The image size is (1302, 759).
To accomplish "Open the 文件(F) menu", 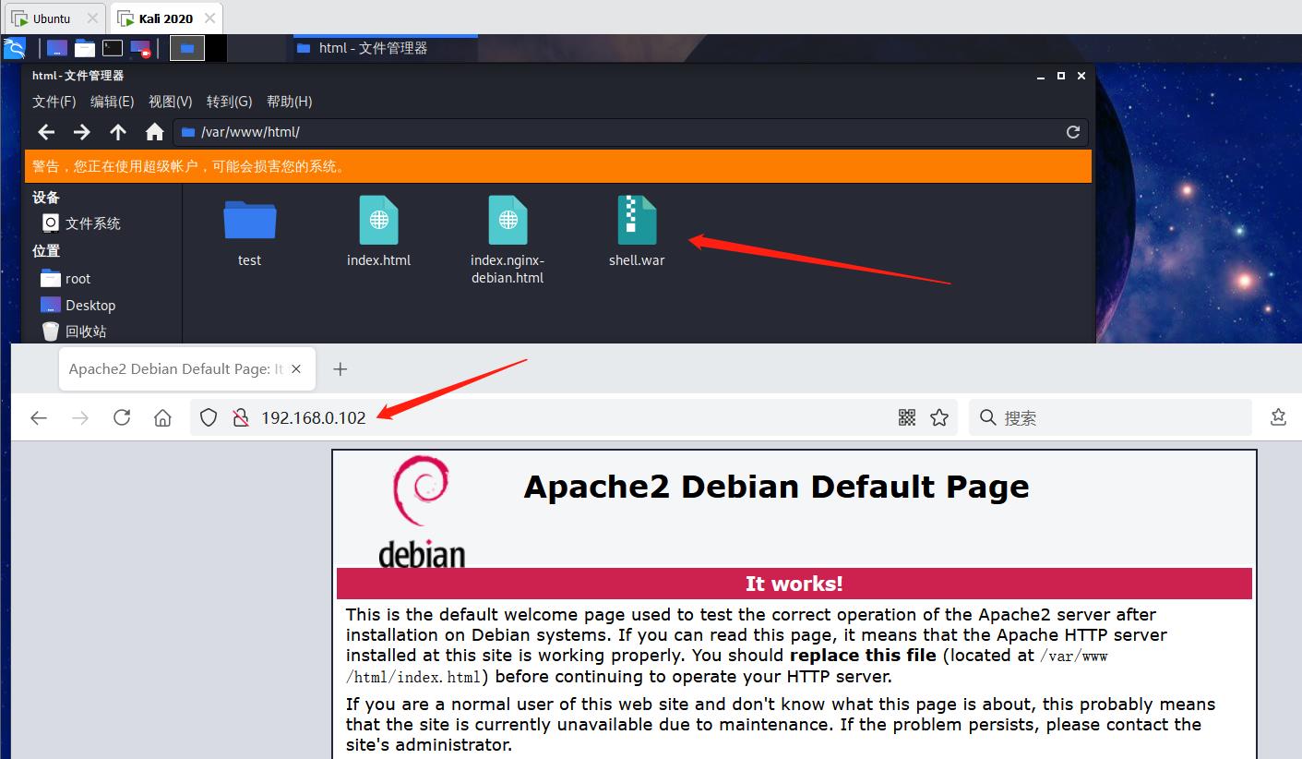I will [x=54, y=102].
